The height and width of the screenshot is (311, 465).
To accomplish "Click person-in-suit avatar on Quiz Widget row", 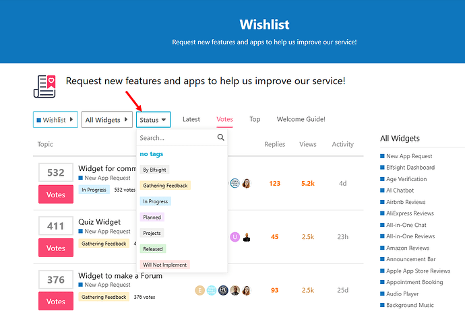I will pos(247,237).
